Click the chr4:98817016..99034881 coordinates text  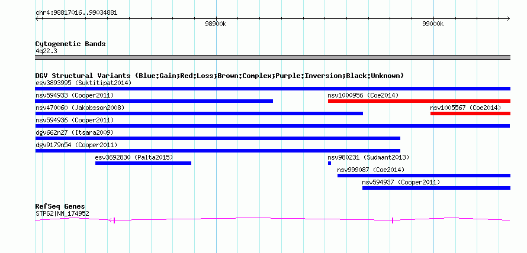coord(76,13)
